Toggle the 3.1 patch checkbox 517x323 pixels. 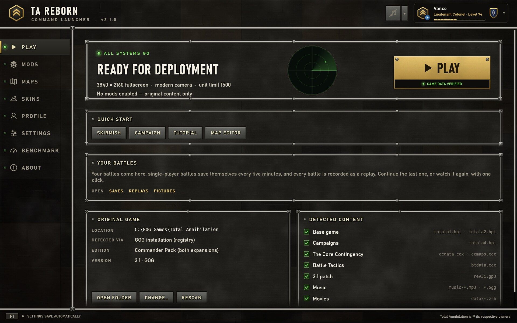[x=306, y=276]
